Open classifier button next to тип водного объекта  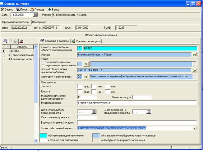(x=86, y=64)
